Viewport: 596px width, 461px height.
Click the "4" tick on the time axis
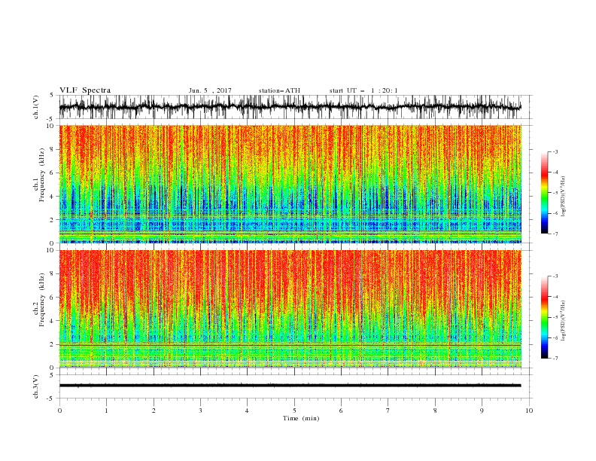247,411
